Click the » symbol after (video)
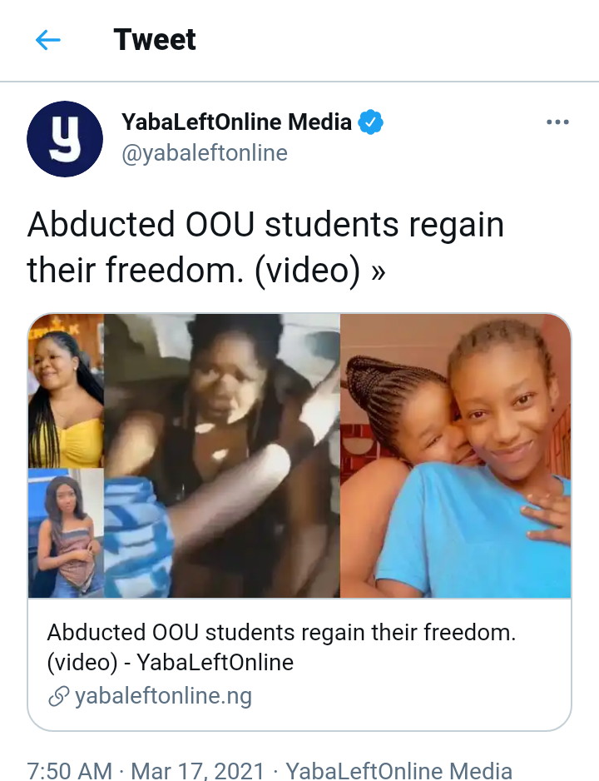 coord(378,271)
